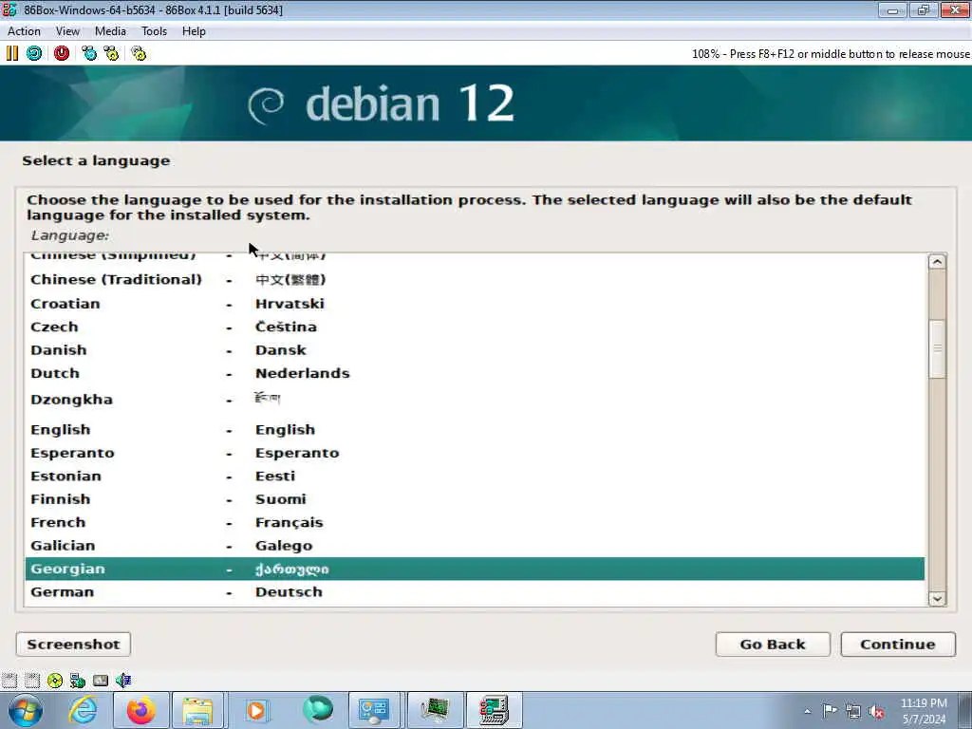Open 86Box settings gear icon in toolbar

coord(139,53)
